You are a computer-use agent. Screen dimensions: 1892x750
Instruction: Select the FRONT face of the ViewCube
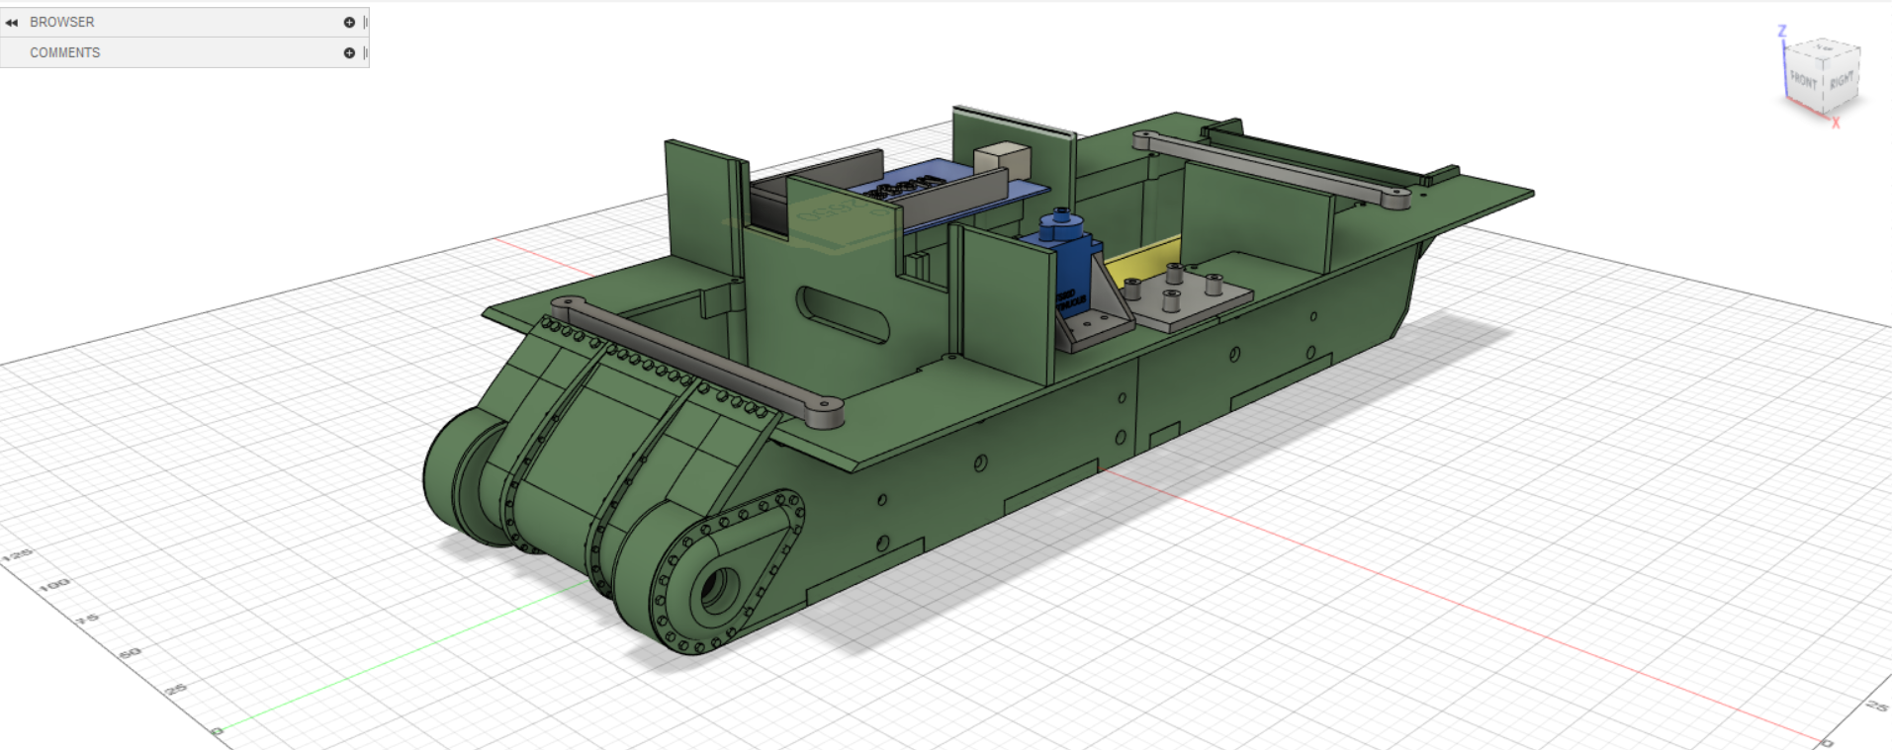1804,81
